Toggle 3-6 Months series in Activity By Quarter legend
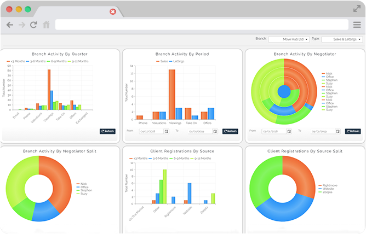 [36, 61]
